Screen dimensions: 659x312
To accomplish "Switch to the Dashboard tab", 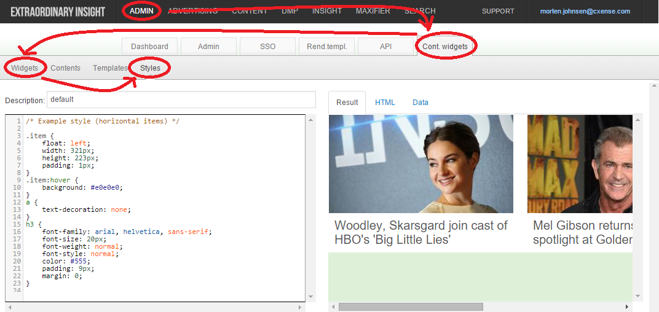I will (149, 46).
